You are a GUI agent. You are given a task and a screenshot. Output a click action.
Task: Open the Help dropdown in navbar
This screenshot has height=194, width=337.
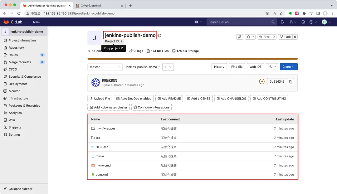[x=313, y=22]
